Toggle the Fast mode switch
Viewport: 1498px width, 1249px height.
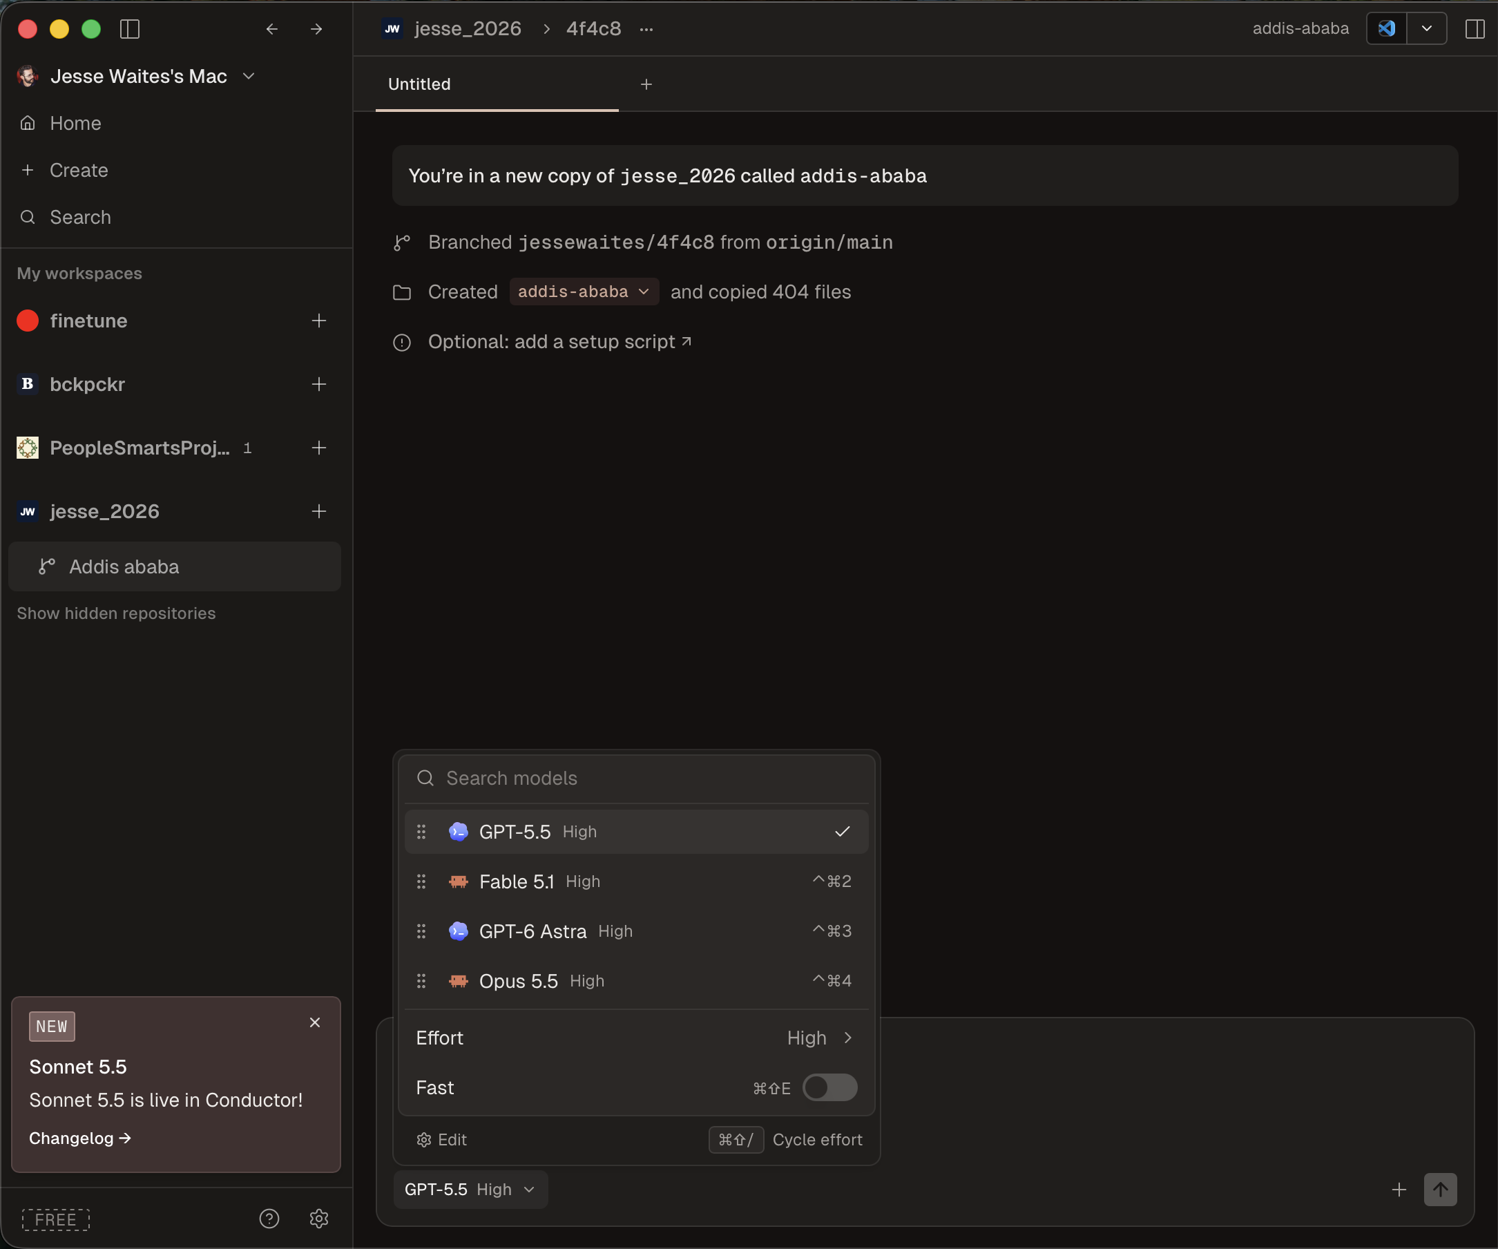(829, 1087)
